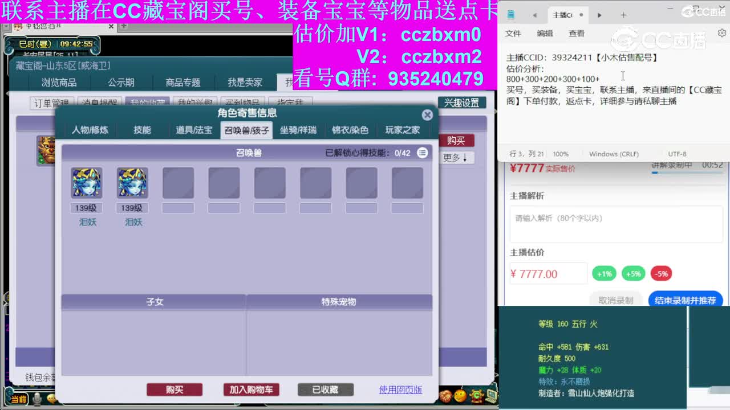Open the computer-shaped system icon in game bar
Viewport: 730px width, 410px height.
491,395
